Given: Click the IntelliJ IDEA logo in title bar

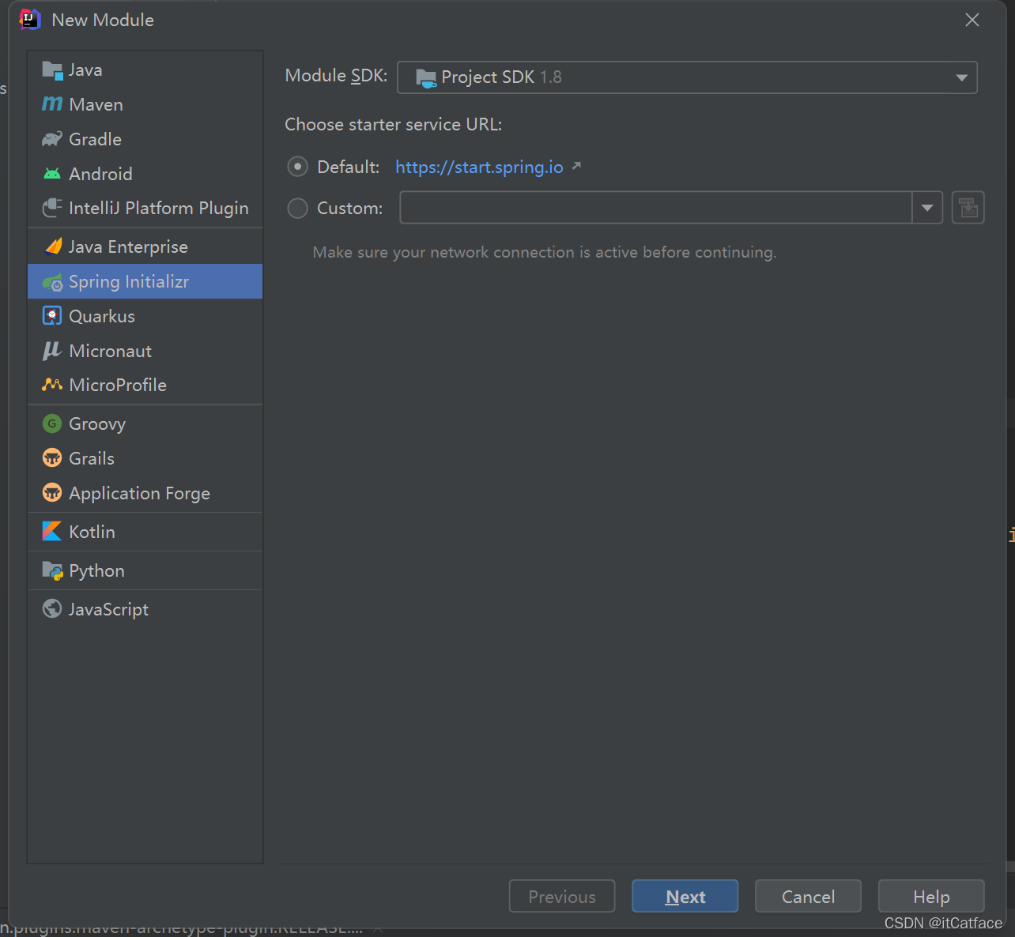Looking at the screenshot, I should coord(30,20).
